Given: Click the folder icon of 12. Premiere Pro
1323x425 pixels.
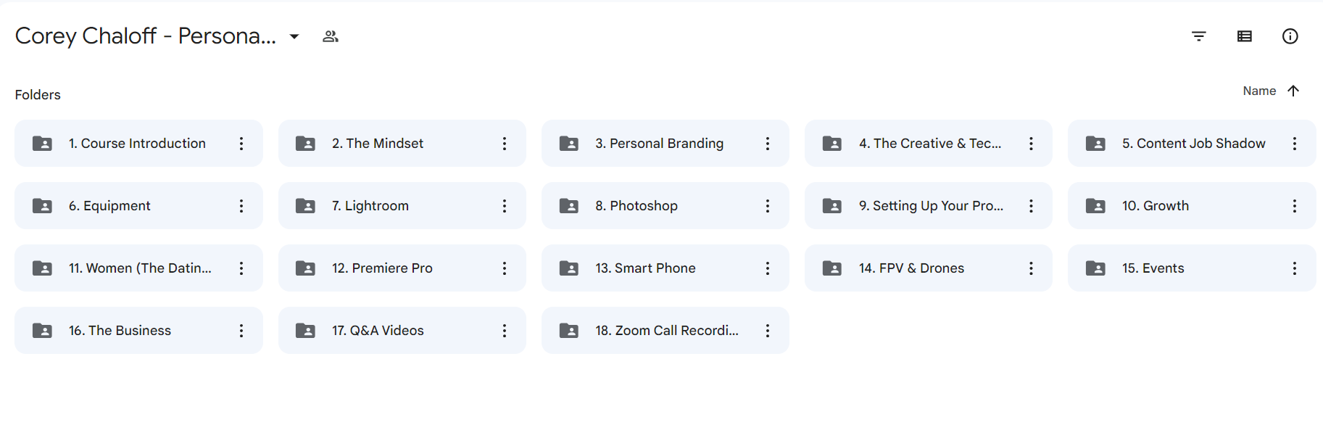Looking at the screenshot, I should pos(306,268).
